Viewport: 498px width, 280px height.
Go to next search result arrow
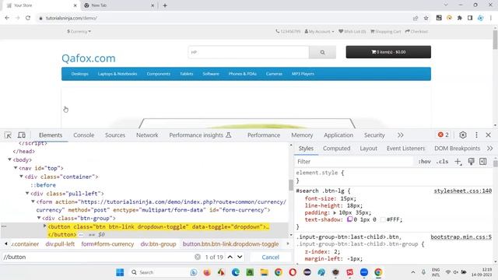[x=240, y=257]
